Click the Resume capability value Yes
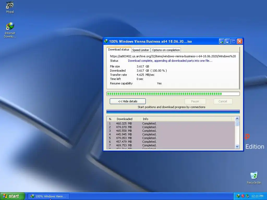This screenshot has height=200, width=267. click(x=159, y=83)
